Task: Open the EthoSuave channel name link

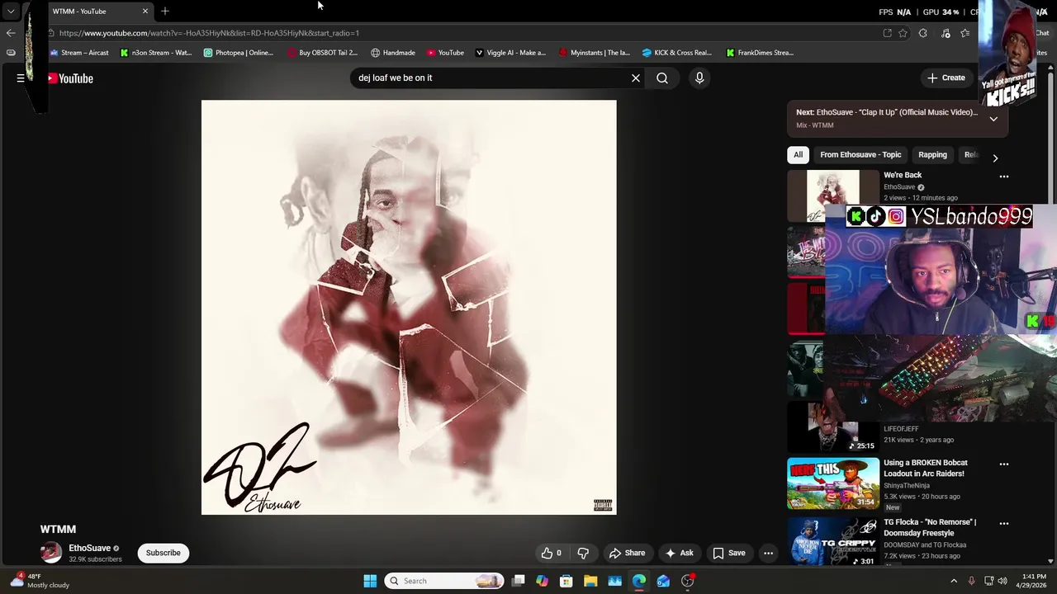Action: click(x=89, y=548)
